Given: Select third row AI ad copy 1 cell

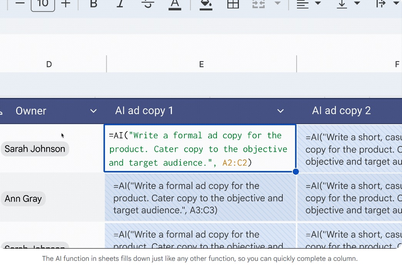Looking at the screenshot, I should [x=200, y=235].
